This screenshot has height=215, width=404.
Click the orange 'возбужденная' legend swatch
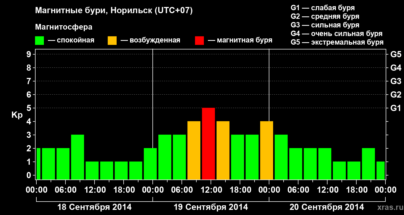pos(112,40)
